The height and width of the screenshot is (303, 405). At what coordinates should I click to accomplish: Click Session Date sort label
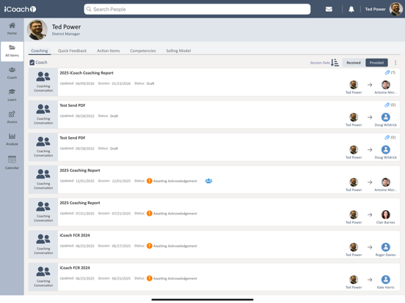coord(320,63)
